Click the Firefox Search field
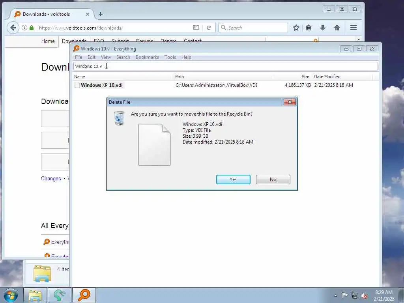 tap(253, 28)
